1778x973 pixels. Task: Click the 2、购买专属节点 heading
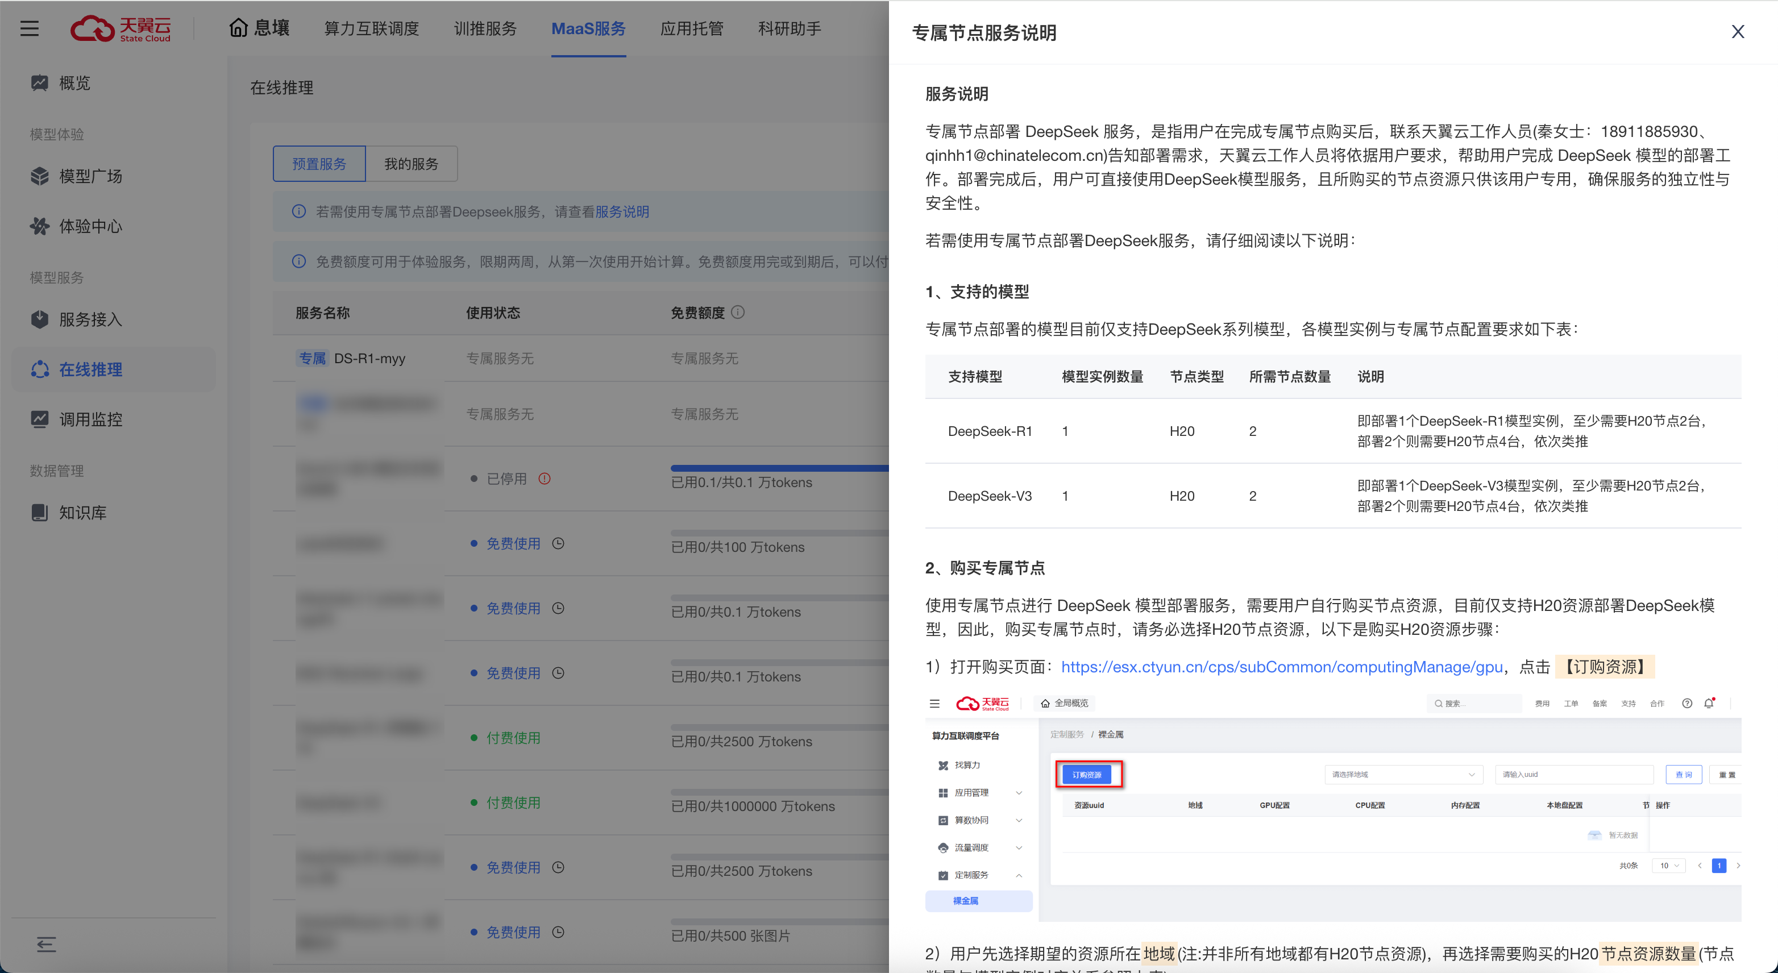[x=985, y=567]
